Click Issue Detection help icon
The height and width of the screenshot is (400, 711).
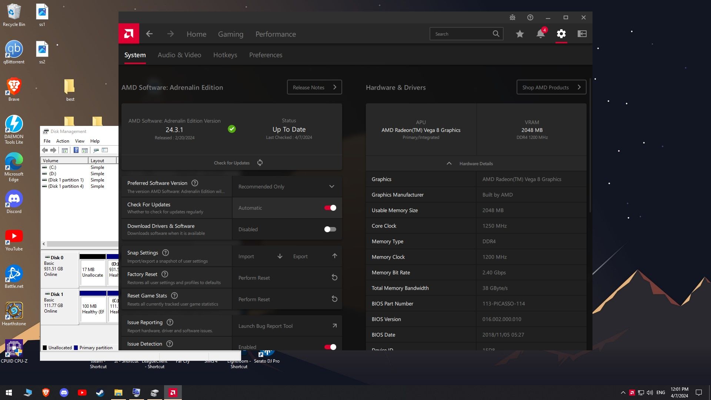(170, 344)
